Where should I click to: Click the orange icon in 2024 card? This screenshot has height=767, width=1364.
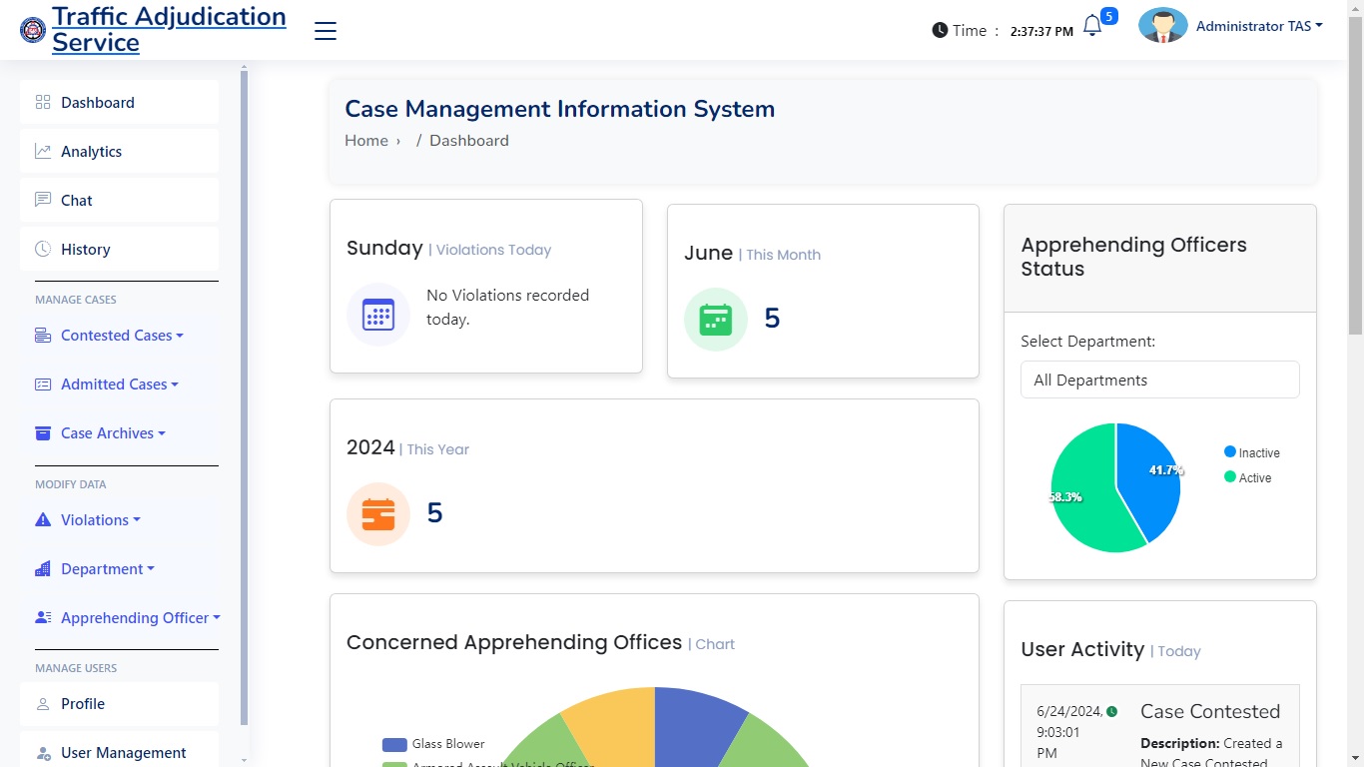[378, 514]
